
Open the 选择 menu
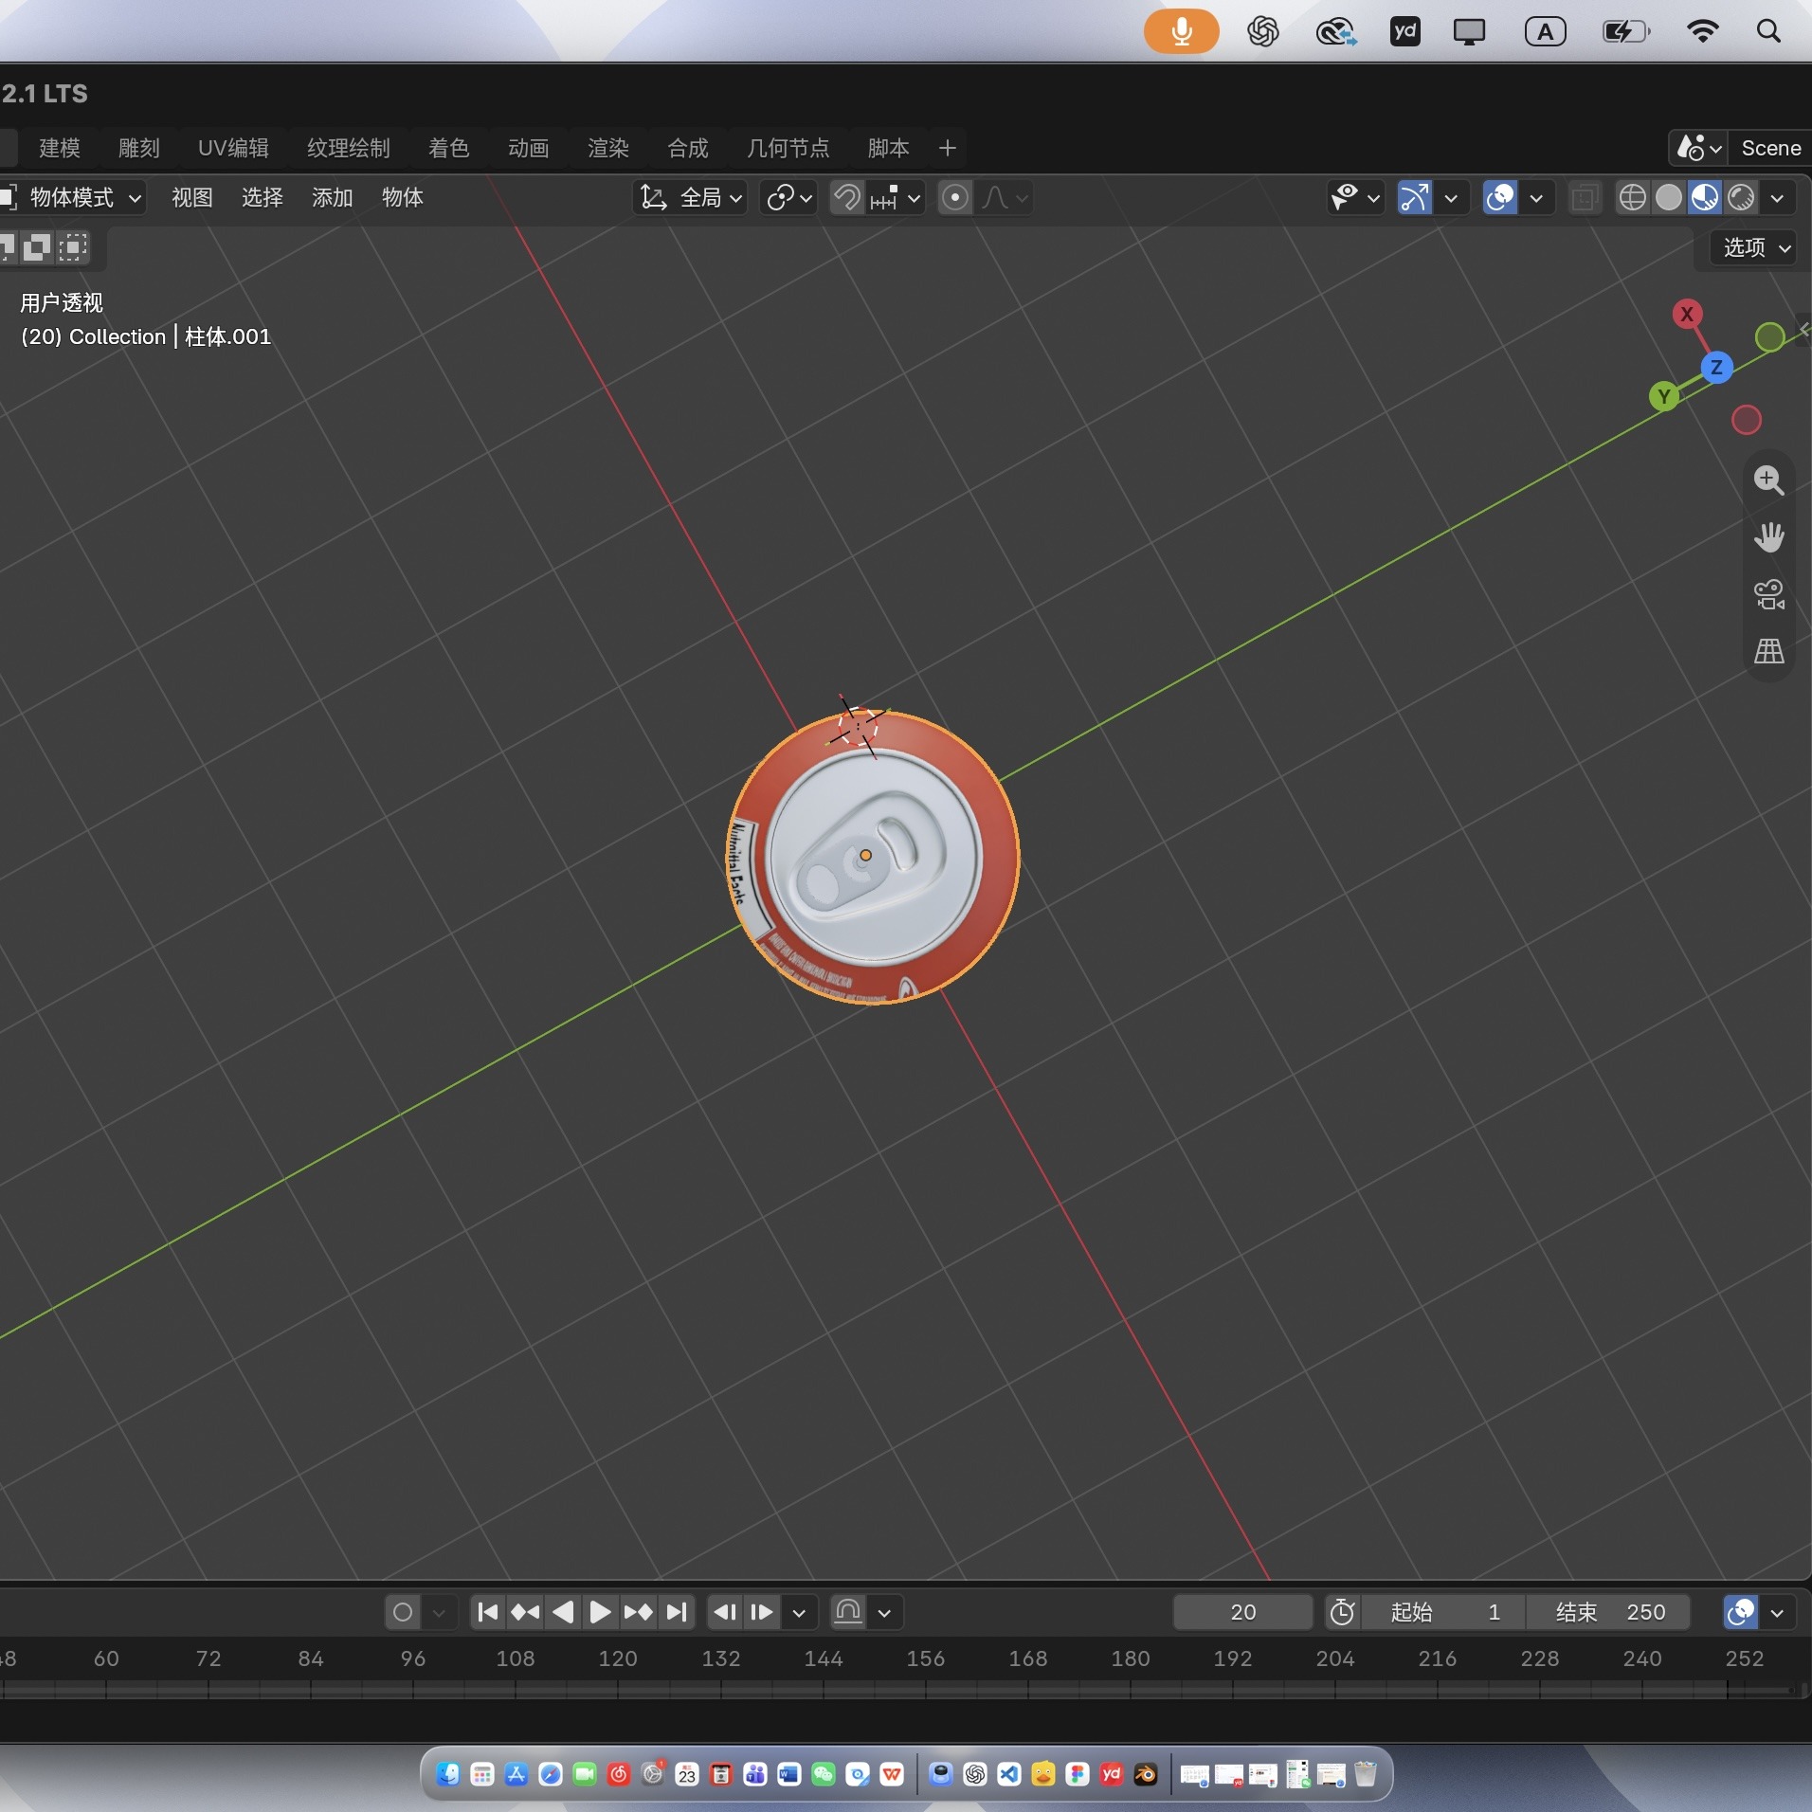click(263, 198)
